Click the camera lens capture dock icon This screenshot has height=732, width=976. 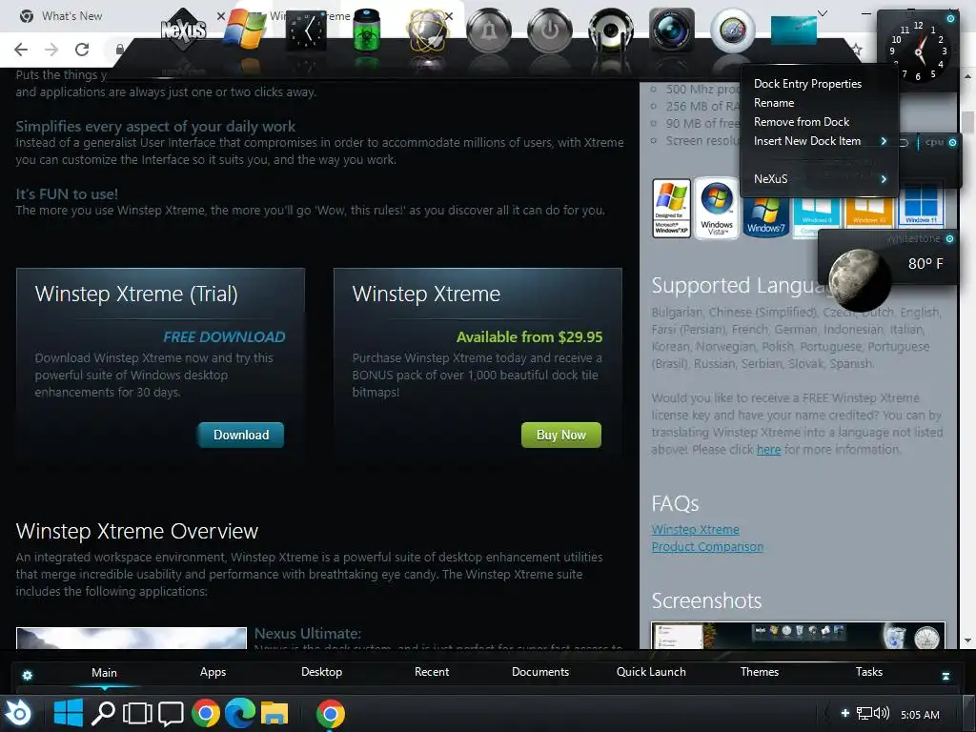[672, 30]
